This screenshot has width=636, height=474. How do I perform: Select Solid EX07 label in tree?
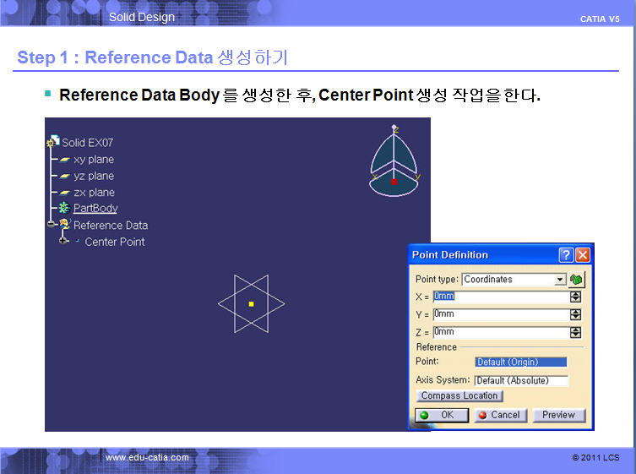point(87,143)
